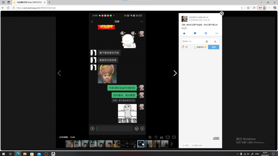
Task: Tick the private comment checkbox
Action: pos(195,47)
